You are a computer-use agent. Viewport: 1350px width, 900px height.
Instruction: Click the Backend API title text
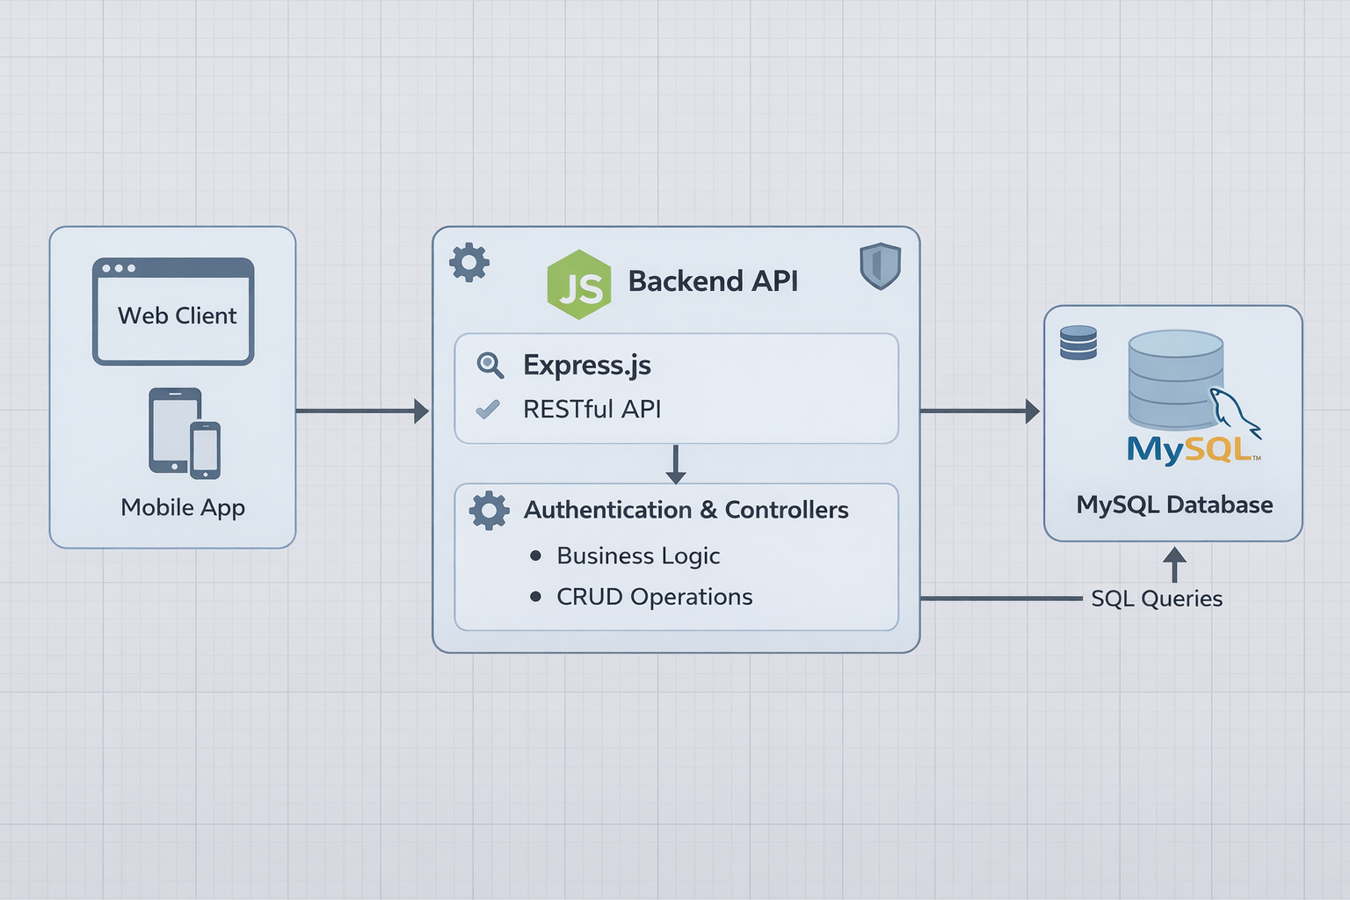coord(713,281)
